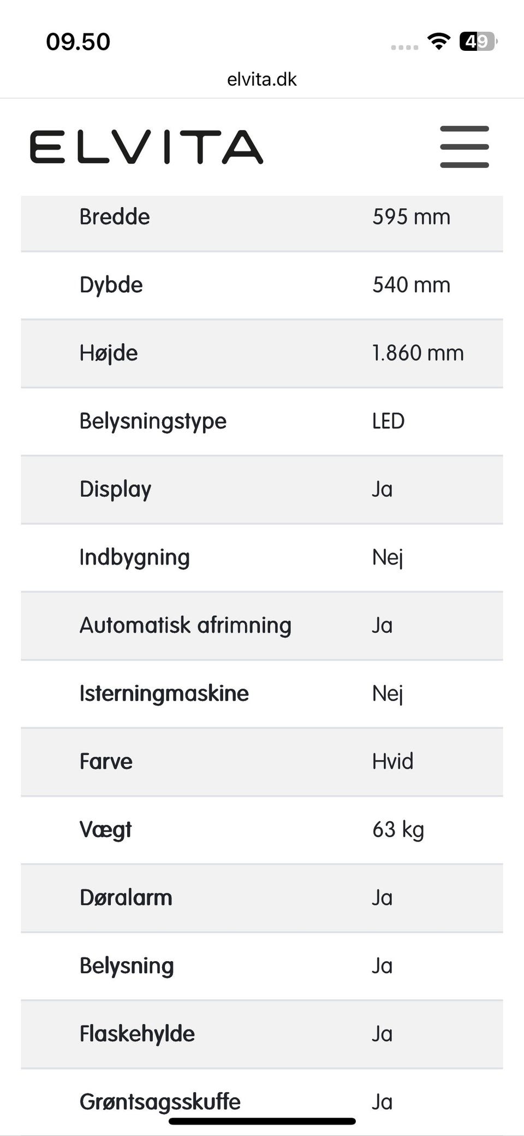Tap the battery indicator icon
Image resolution: width=524 pixels, height=1136 pixels.
click(478, 42)
